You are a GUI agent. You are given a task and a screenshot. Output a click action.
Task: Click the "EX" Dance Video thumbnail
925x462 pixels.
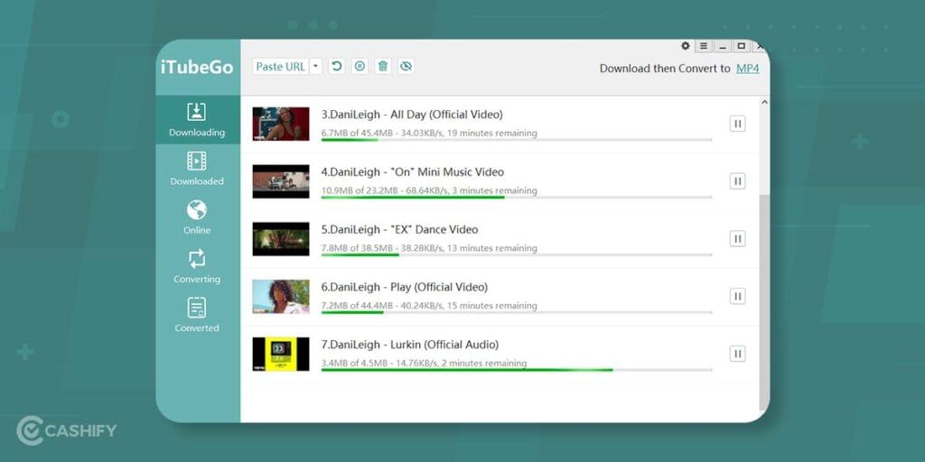click(281, 238)
